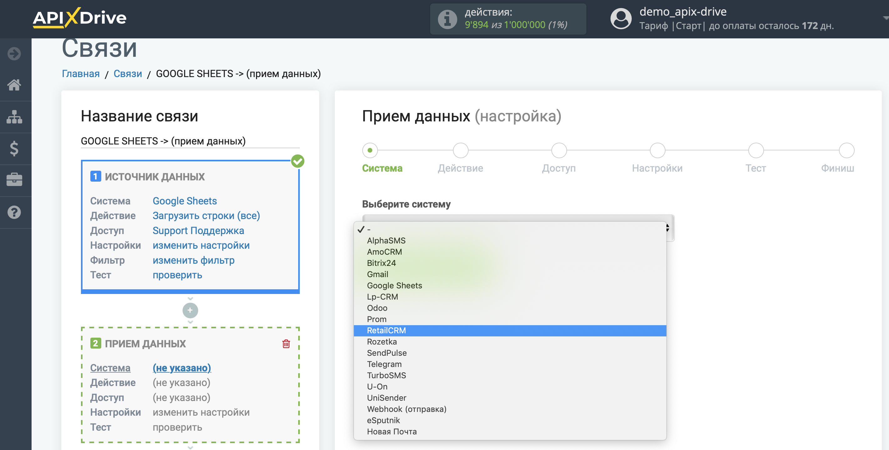This screenshot has width=889, height=450.
Task: Choose SendPulse from the list
Action: (x=510, y=353)
